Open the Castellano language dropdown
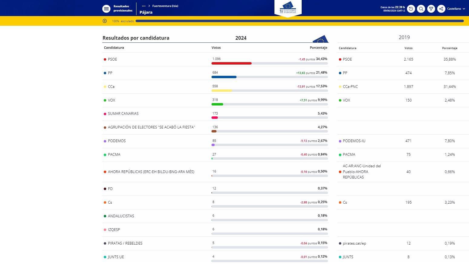 [456, 9]
